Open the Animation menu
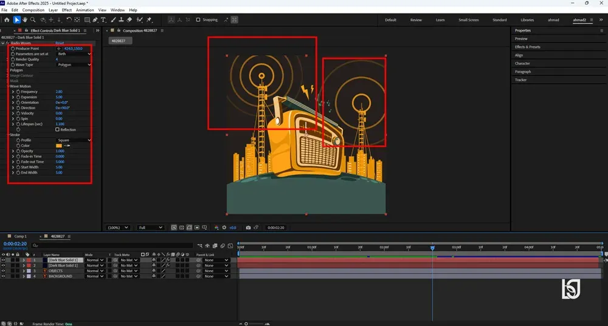Screen dimensions: 608x326 click(x=85, y=10)
